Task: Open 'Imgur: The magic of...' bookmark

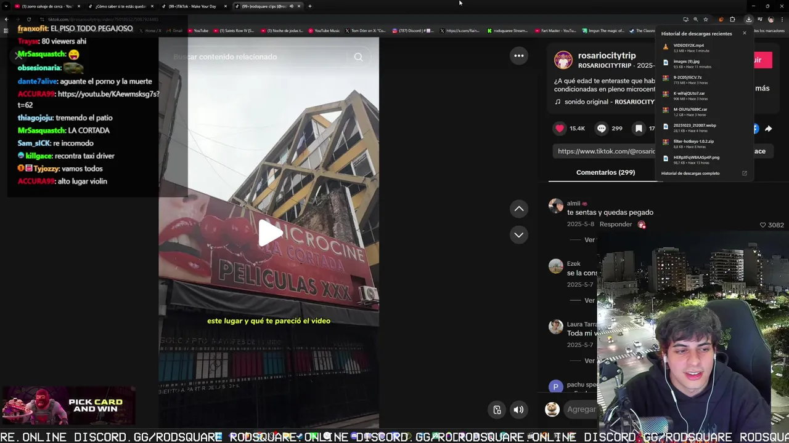Action: (x=602, y=30)
